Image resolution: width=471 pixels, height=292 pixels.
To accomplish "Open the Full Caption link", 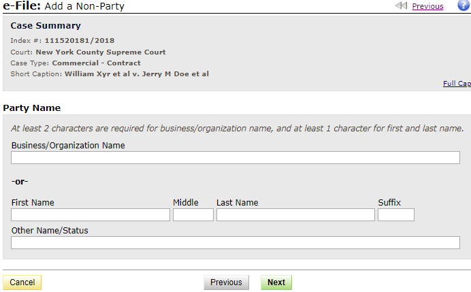I will [457, 84].
